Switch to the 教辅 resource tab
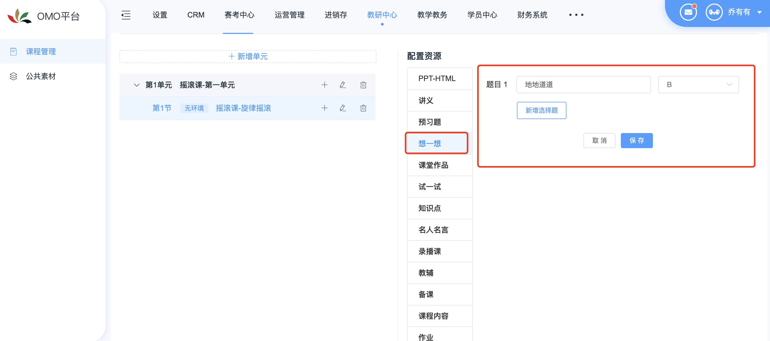Screen dimensions: 770x341 point(440,273)
